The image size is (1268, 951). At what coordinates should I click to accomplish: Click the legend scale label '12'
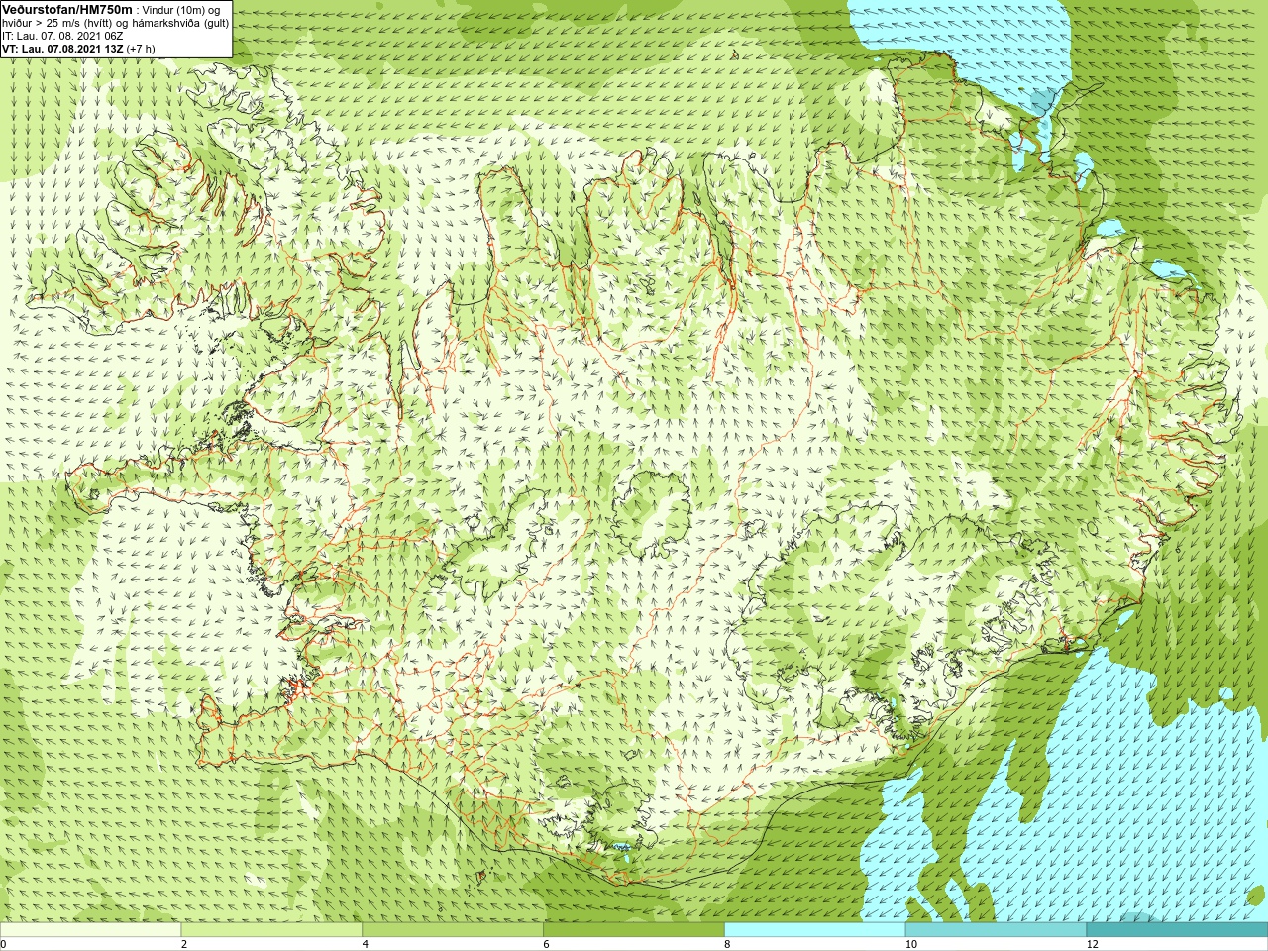pyautogui.click(x=1093, y=945)
